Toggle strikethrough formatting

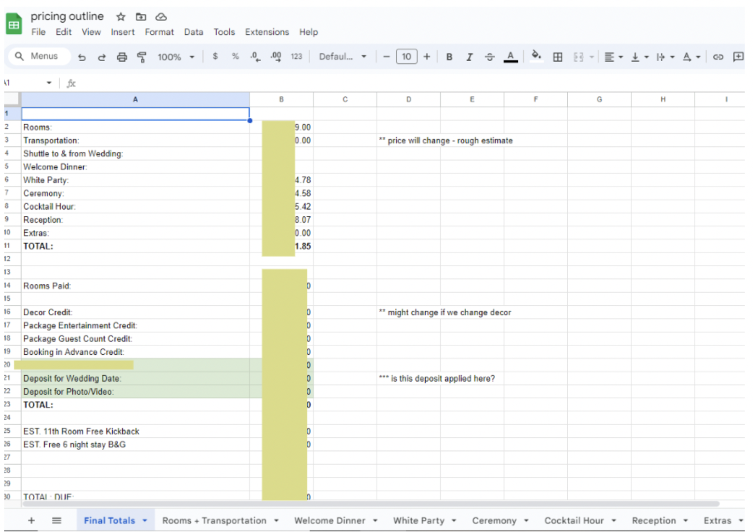click(489, 57)
